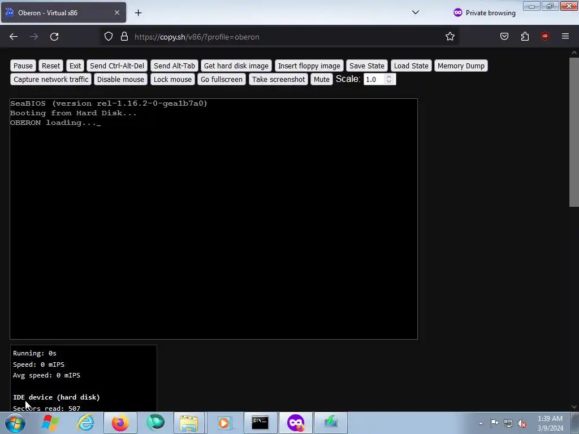Open the Windows flag taskbar icon

pyautogui.click(x=50, y=423)
